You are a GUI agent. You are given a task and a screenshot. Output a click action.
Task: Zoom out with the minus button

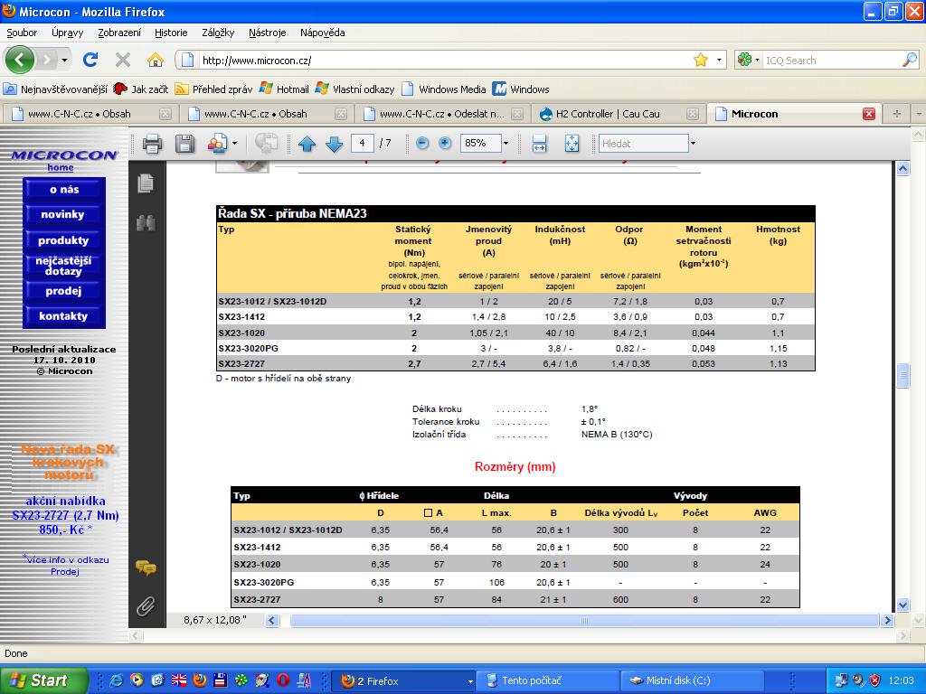[422, 144]
